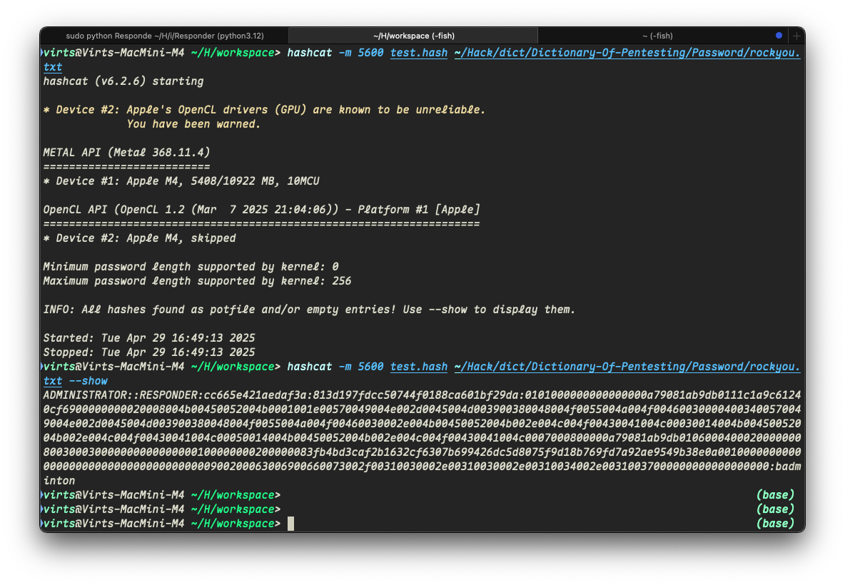Click 'Minimum password length supported' line
This screenshot has height=585, width=845.
[x=191, y=267]
